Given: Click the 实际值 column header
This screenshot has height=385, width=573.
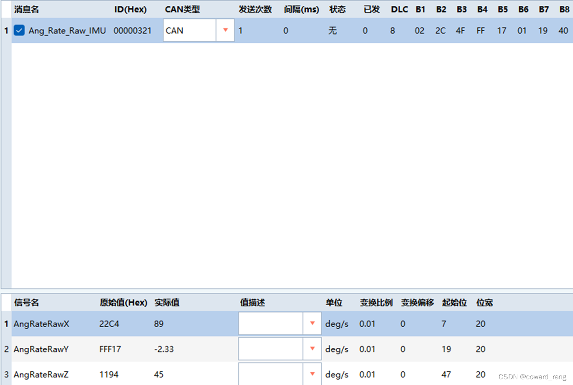Looking at the screenshot, I should (x=167, y=302).
